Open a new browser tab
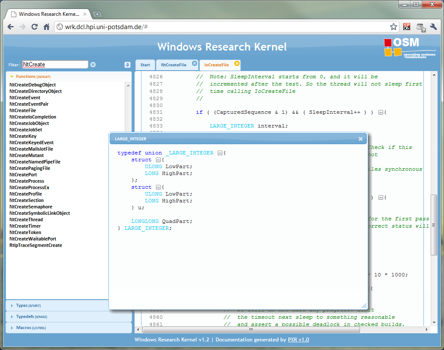444x350 pixels. (97, 14)
